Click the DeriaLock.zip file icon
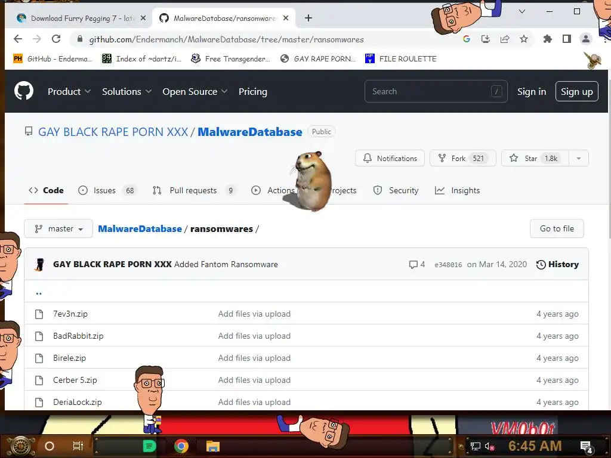The height and width of the screenshot is (458, 611). 39,403
